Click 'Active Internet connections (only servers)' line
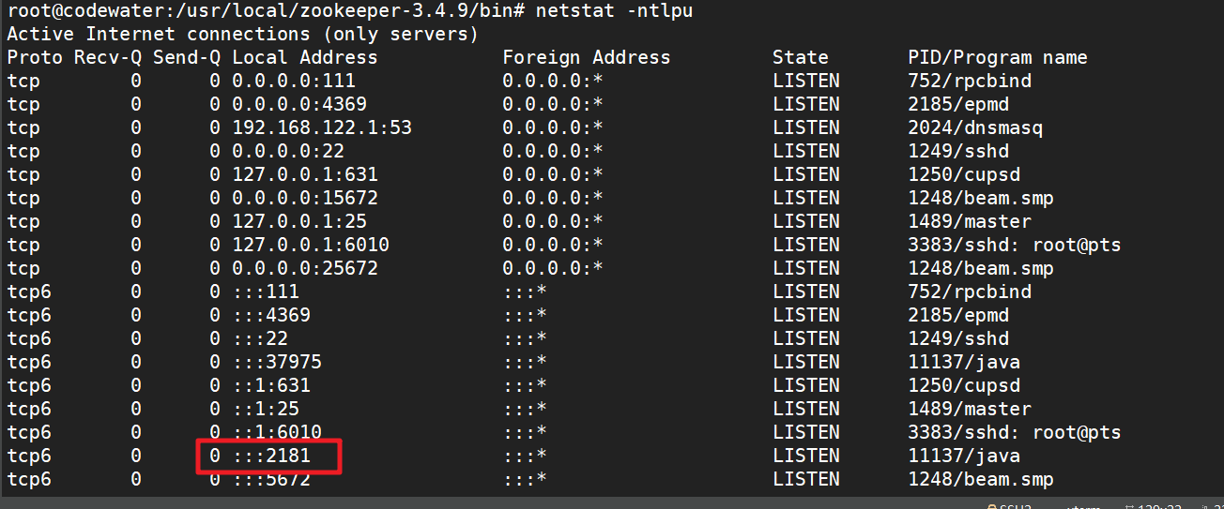1224x509 pixels. pos(242,35)
